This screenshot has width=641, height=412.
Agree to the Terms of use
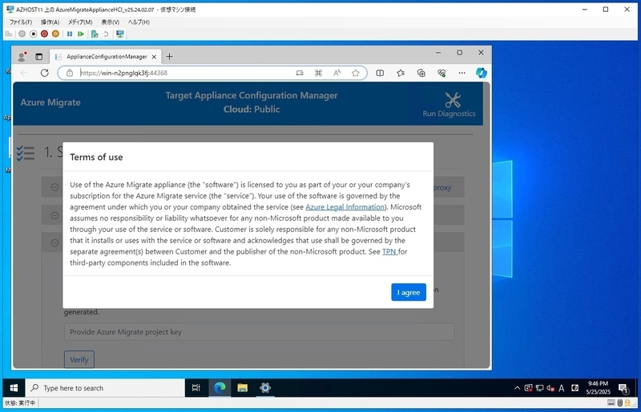pyautogui.click(x=409, y=292)
